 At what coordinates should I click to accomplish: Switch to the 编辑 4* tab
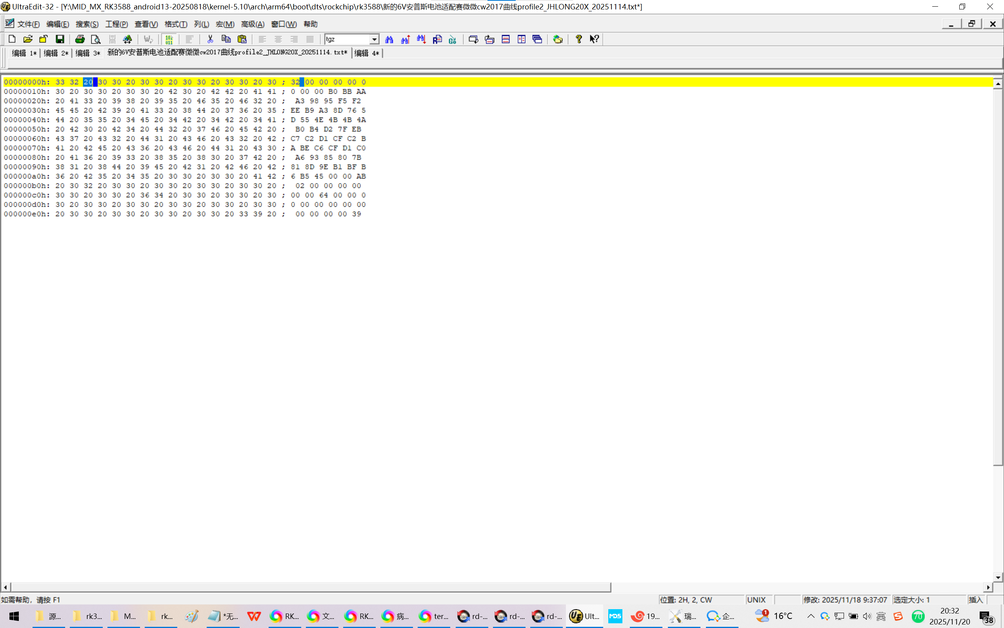(x=367, y=53)
